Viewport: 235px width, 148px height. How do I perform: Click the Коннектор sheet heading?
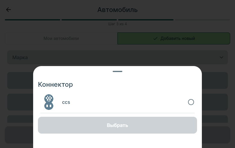click(55, 85)
